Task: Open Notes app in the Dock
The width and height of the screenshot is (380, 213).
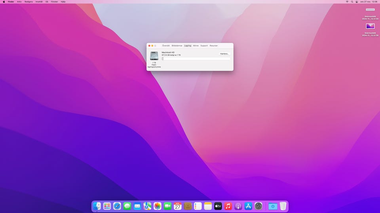Action: click(x=208, y=206)
